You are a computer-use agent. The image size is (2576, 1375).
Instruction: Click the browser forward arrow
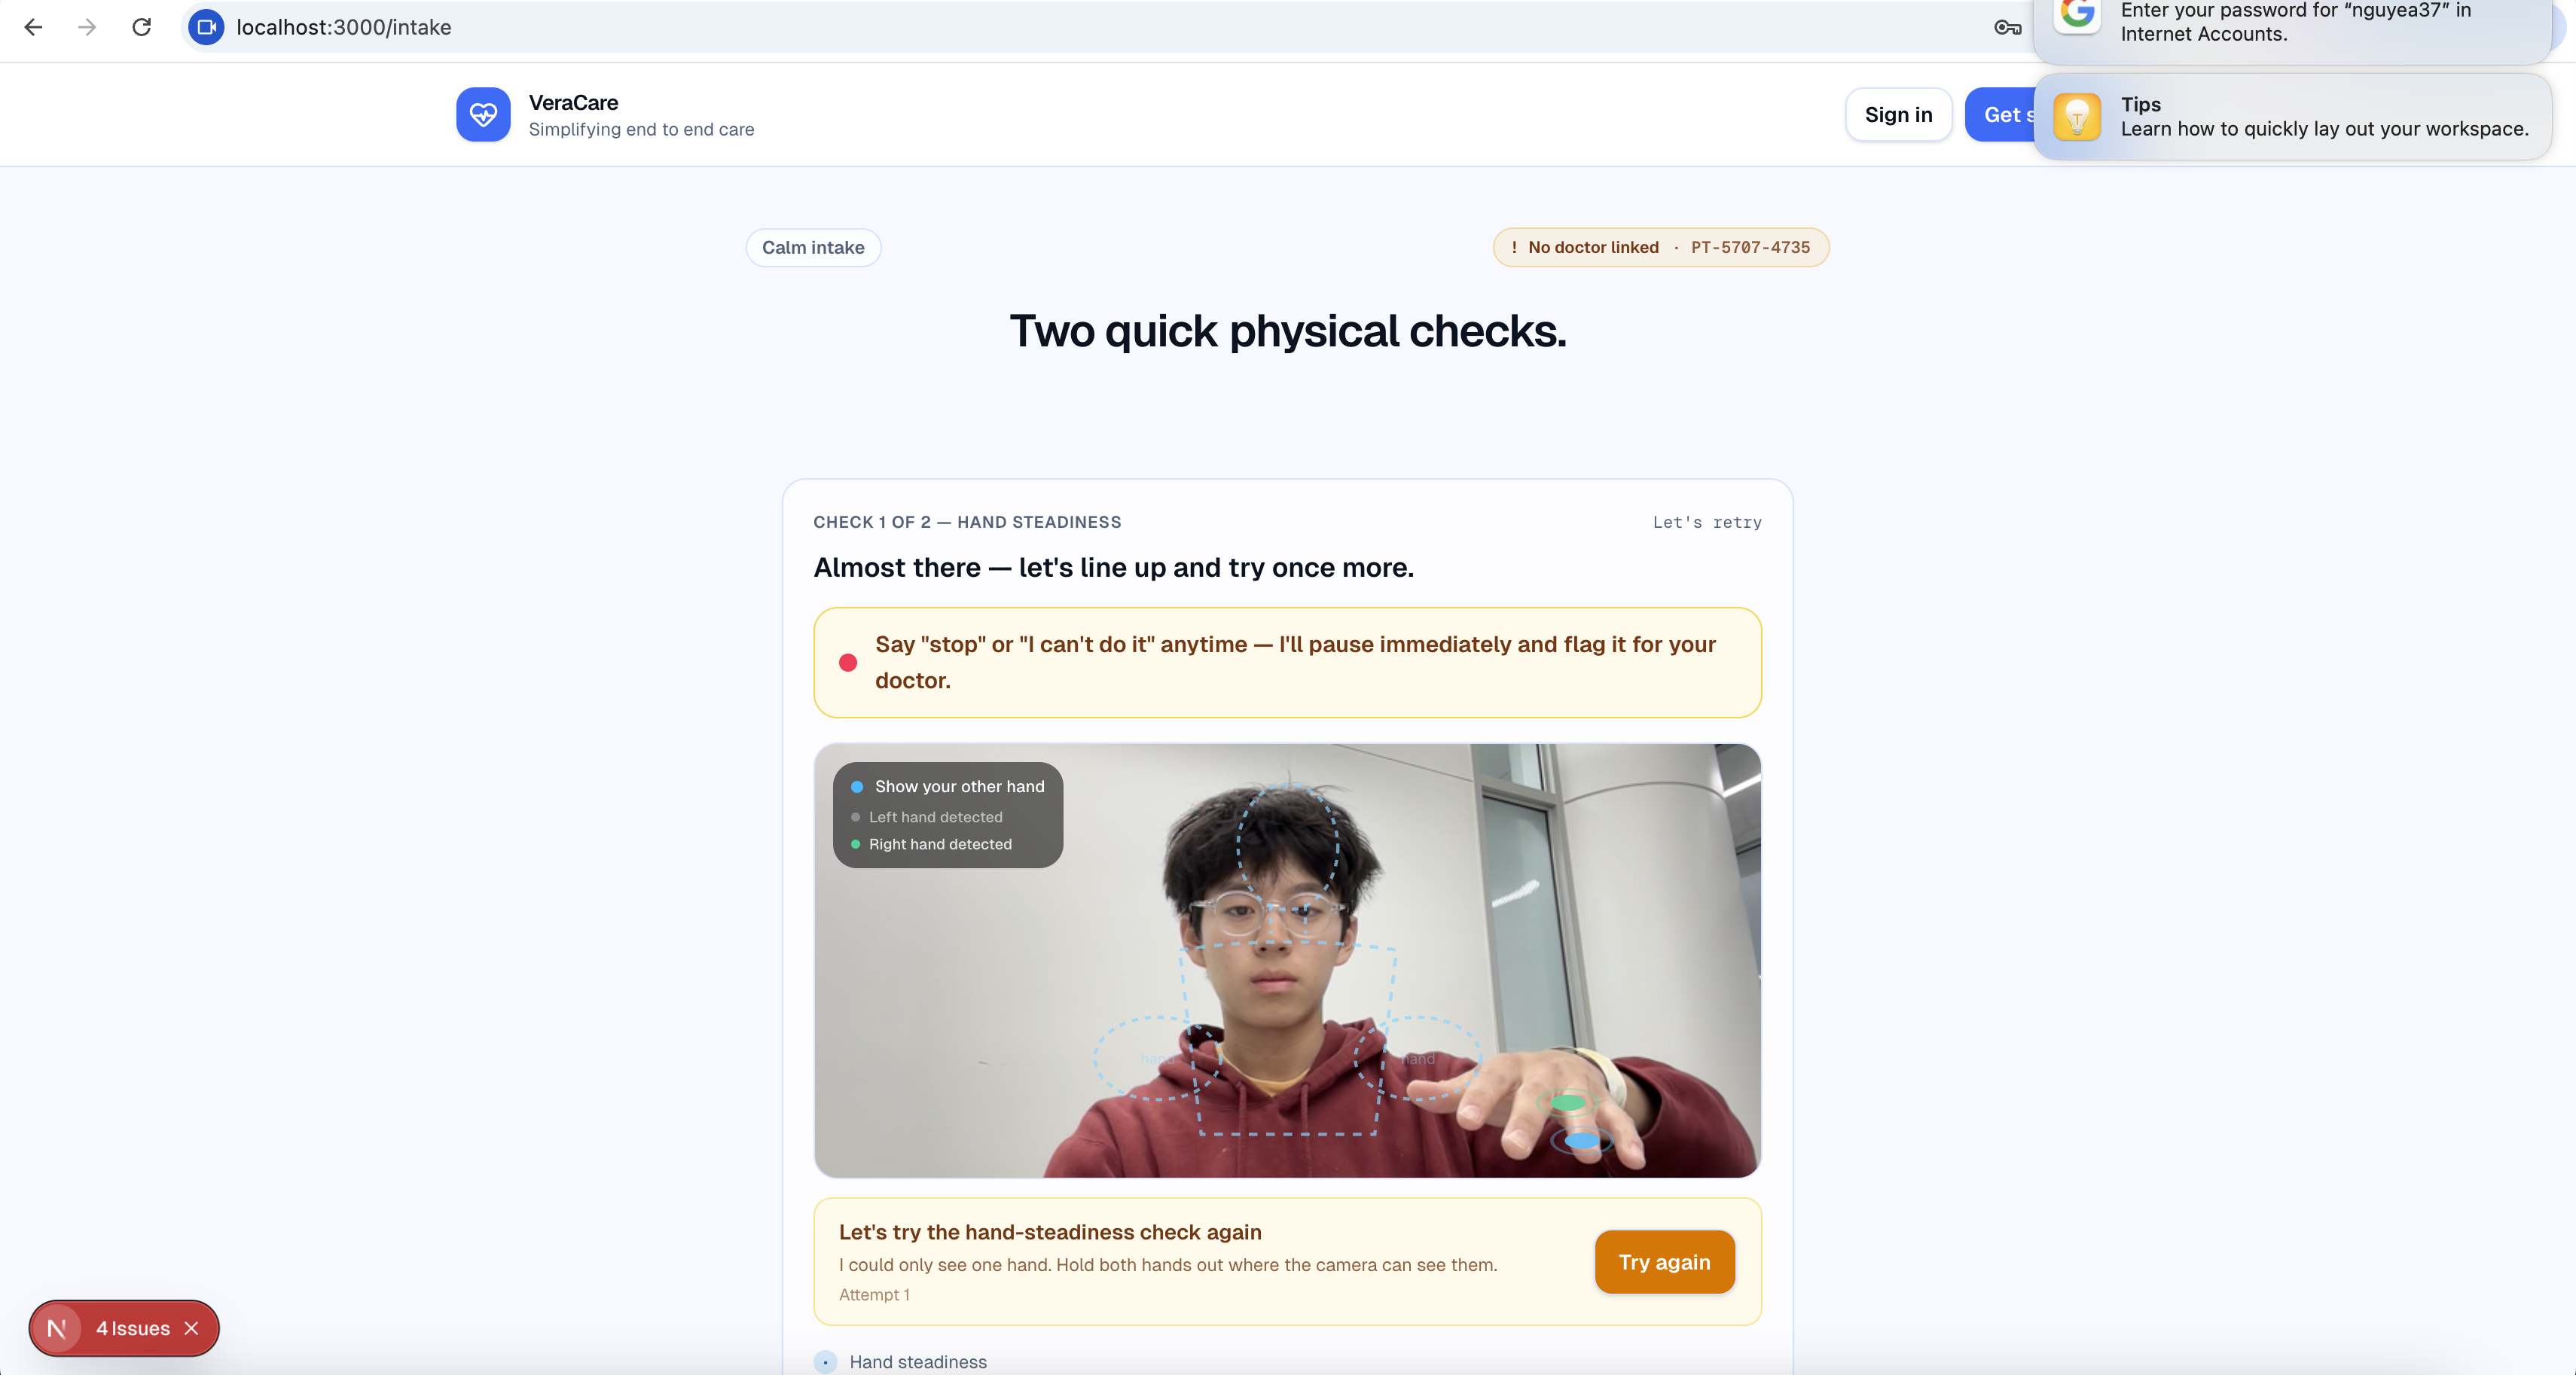coord(87,27)
